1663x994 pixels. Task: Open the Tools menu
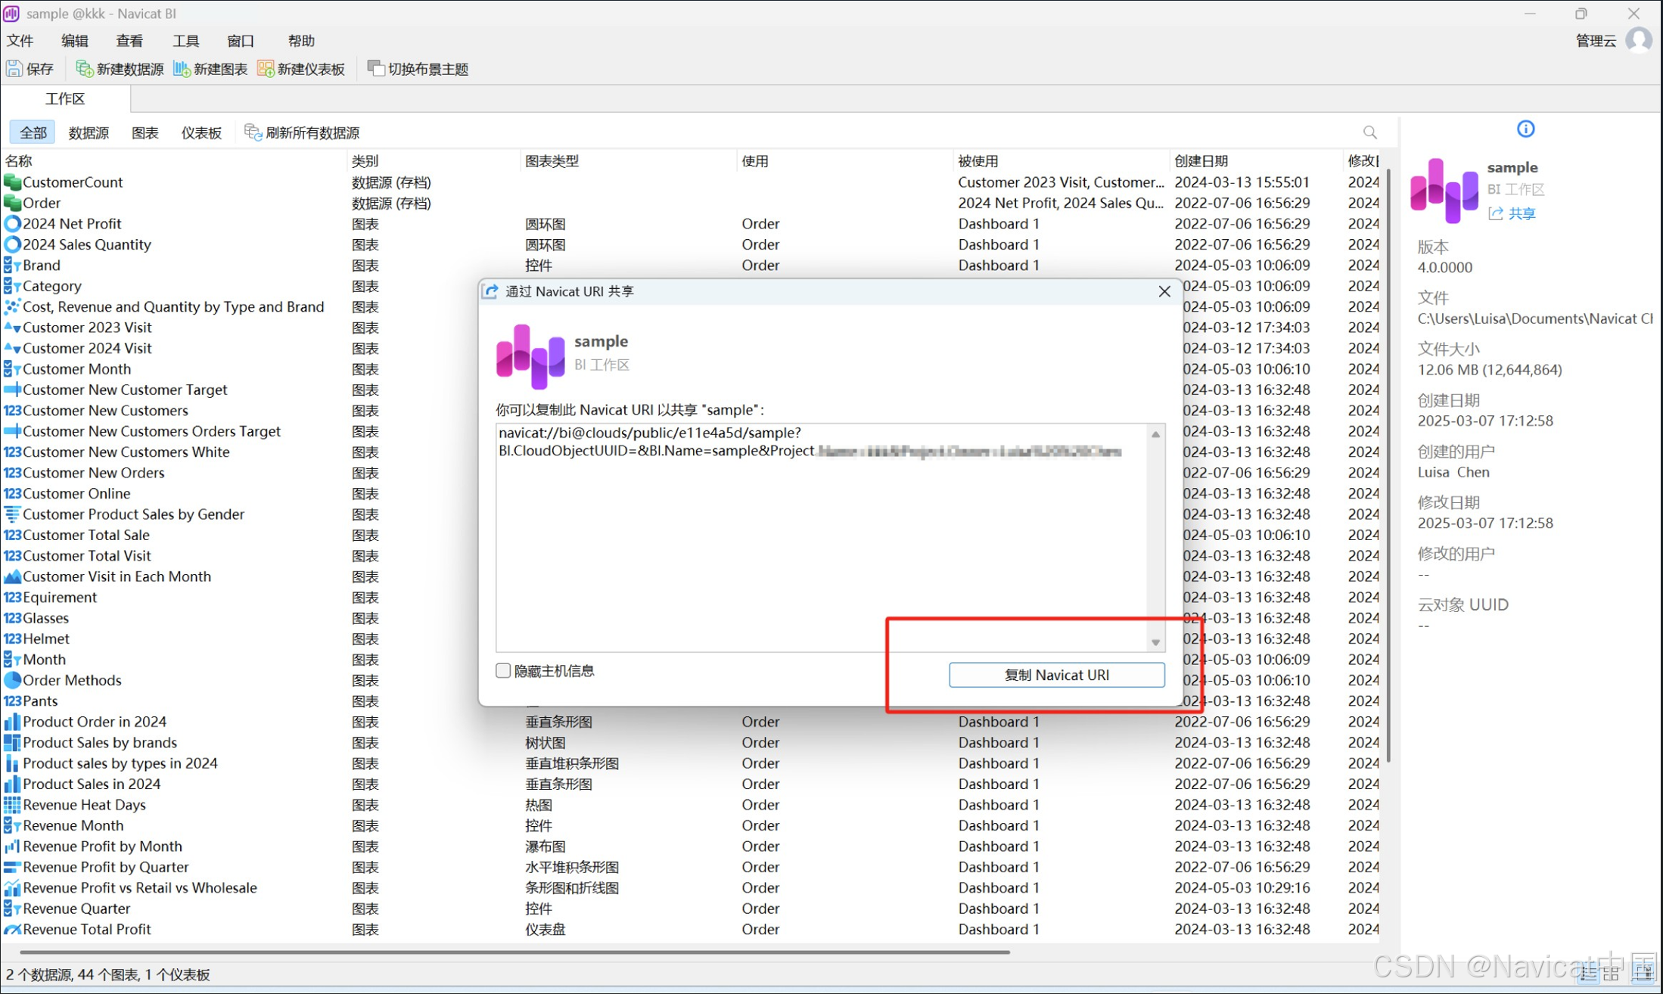[185, 41]
